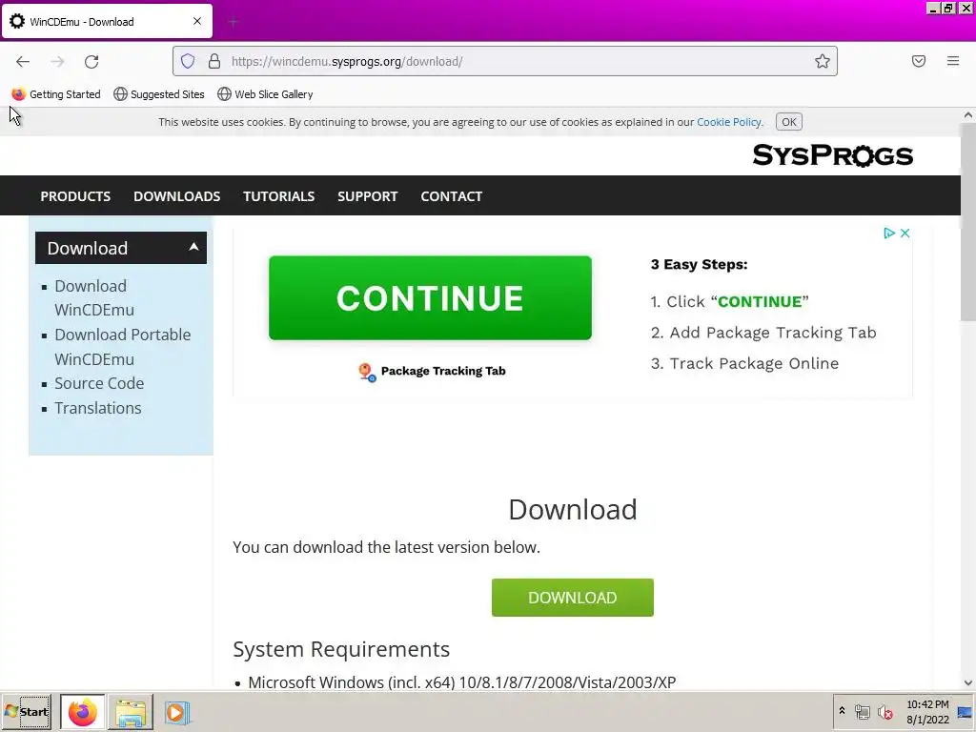Screen dimensions: 976x732
Task: Click the muted volume tray icon
Action: [884, 711]
